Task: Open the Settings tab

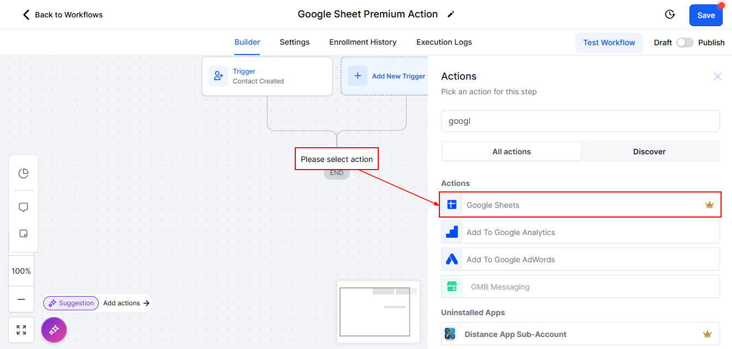Action: tap(294, 42)
